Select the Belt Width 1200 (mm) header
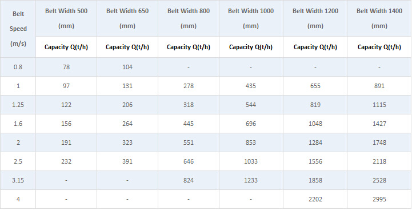The height and width of the screenshot is (210, 412). [315, 18]
